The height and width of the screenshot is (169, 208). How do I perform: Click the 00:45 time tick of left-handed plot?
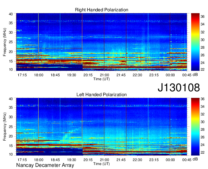(x=187, y=160)
